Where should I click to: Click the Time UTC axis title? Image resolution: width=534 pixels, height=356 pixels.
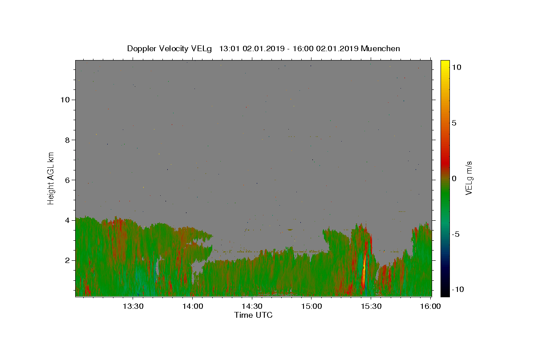tap(253, 315)
